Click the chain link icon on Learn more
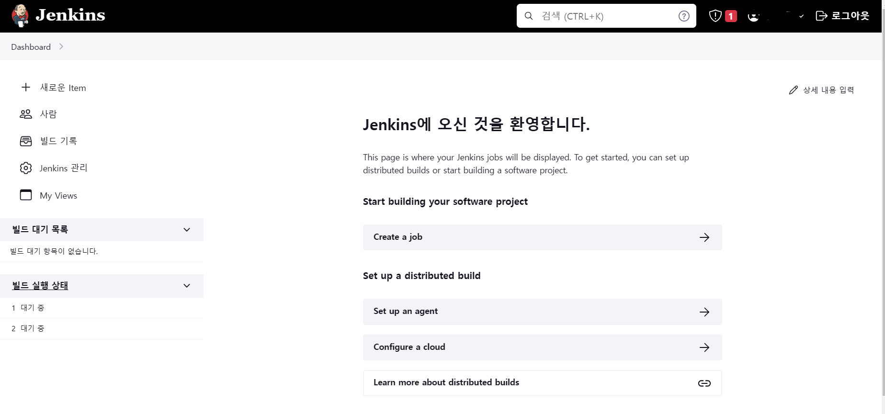 tap(704, 383)
